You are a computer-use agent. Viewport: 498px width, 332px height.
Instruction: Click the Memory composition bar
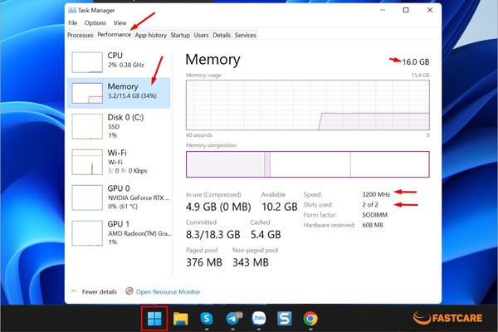308,164
